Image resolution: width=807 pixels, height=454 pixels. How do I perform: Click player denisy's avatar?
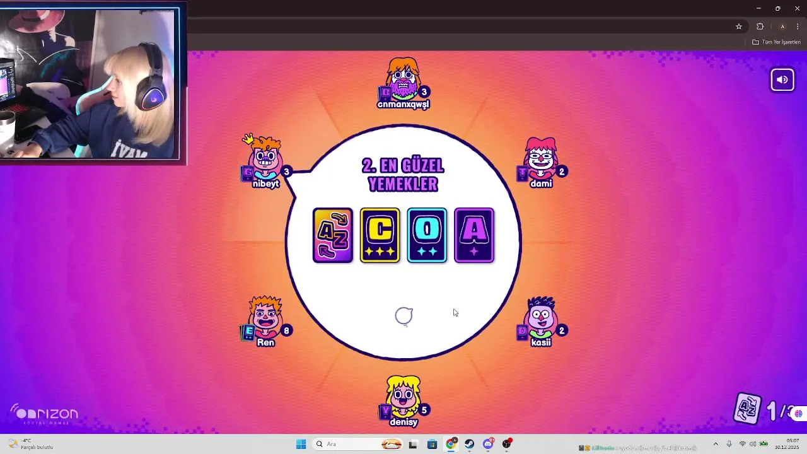point(403,396)
